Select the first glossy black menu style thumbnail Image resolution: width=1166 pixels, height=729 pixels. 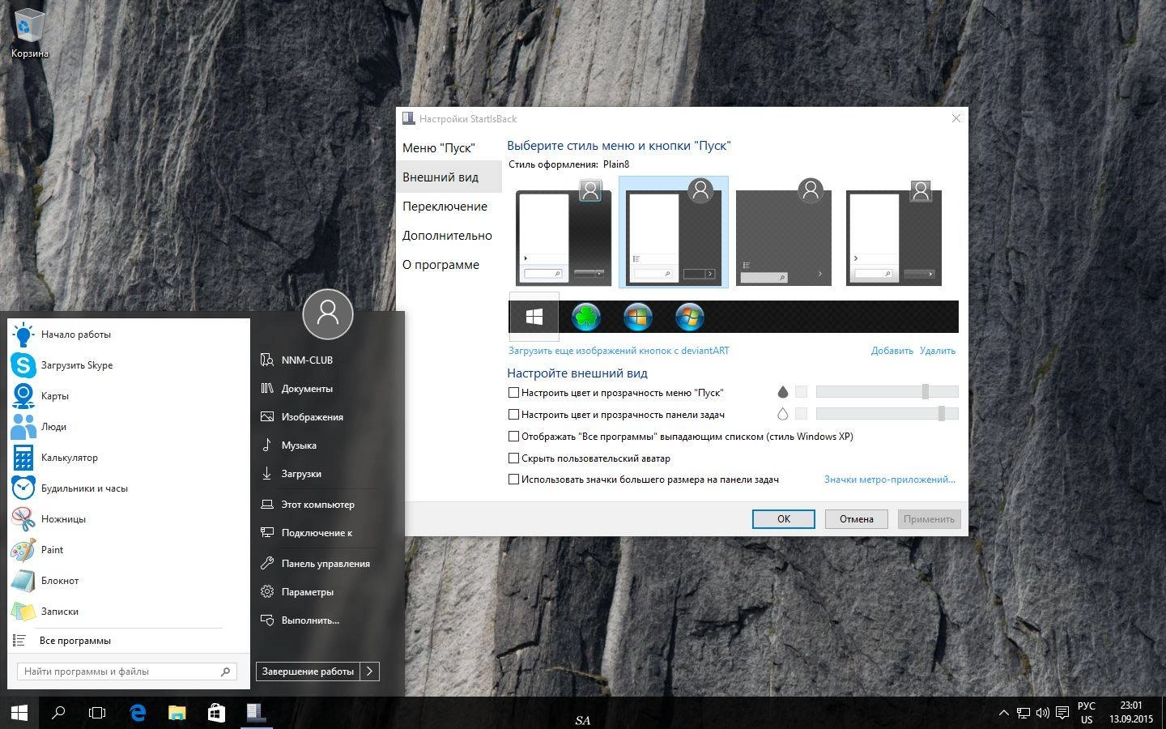coord(564,232)
